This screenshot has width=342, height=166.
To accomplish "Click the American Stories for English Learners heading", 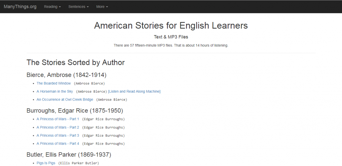I will 171,26.
